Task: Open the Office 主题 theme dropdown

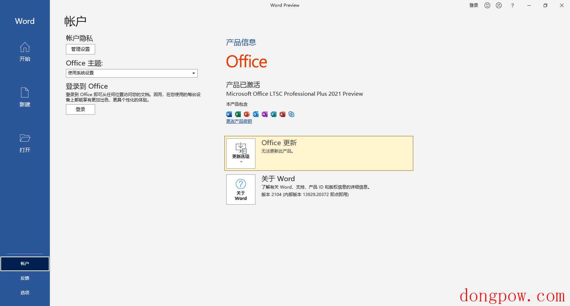Action: pos(131,73)
